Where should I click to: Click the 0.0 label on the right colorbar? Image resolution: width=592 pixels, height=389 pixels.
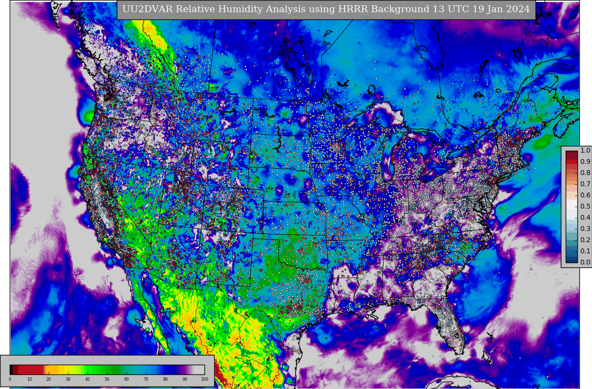pyautogui.click(x=585, y=262)
